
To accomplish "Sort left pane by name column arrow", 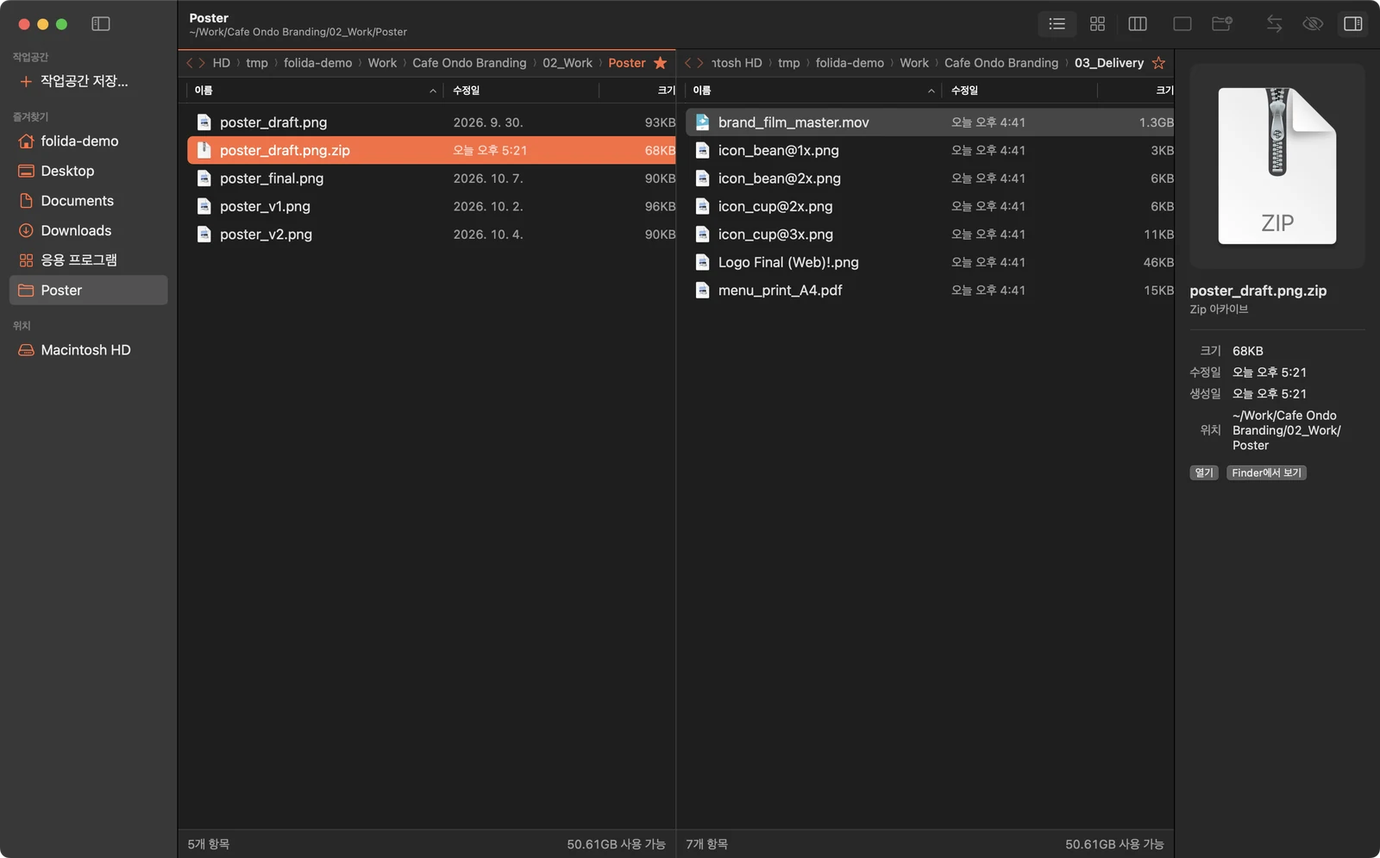I will pyautogui.click(x=433, y=91).
